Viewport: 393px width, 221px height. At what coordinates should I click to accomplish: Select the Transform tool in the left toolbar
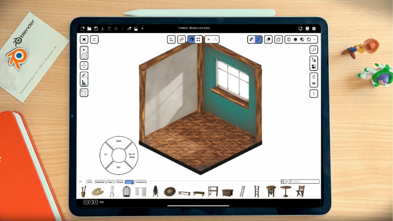pyautogui.click(x=84, y=66)
